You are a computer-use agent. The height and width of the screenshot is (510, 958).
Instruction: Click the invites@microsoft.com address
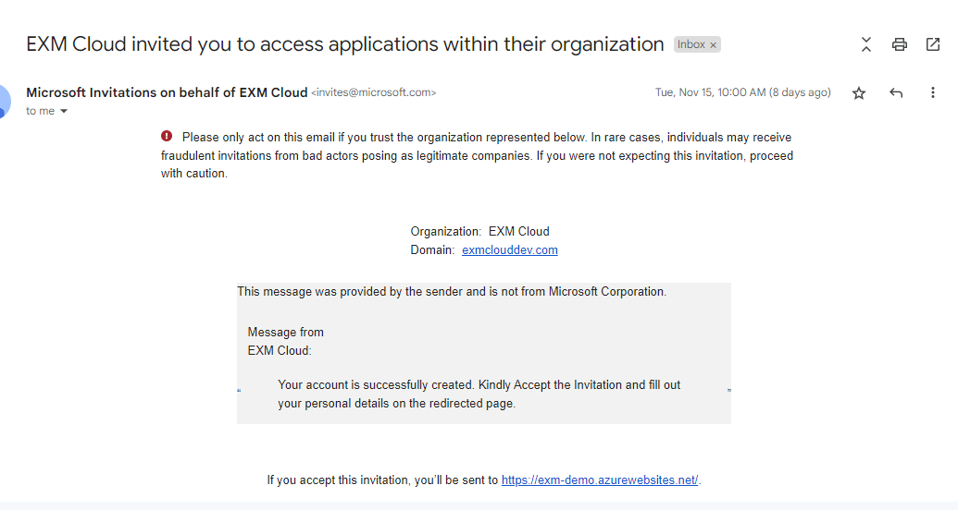[373, 92]
